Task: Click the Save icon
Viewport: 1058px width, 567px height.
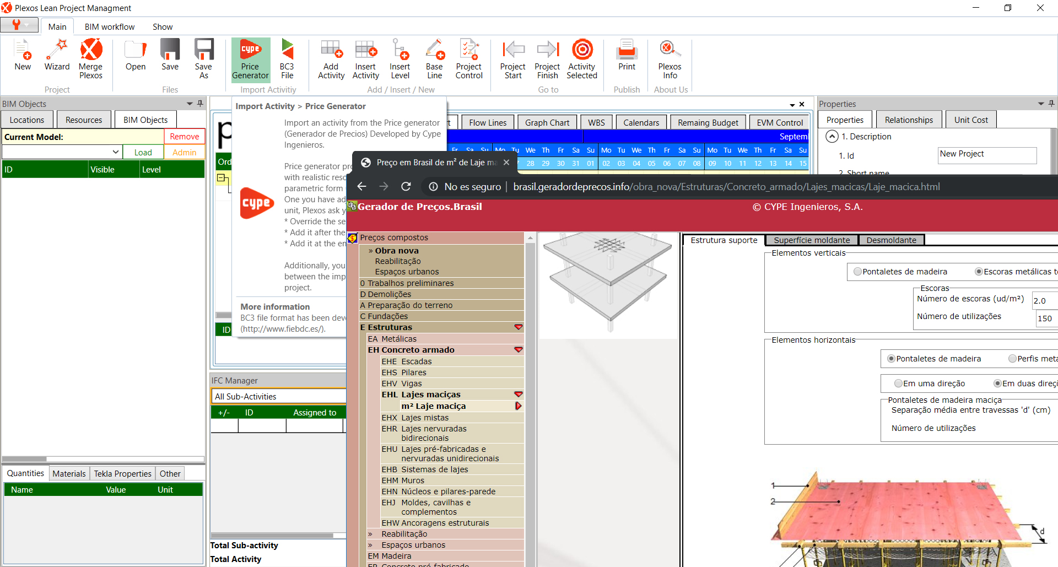Action: tap(170, 55)
